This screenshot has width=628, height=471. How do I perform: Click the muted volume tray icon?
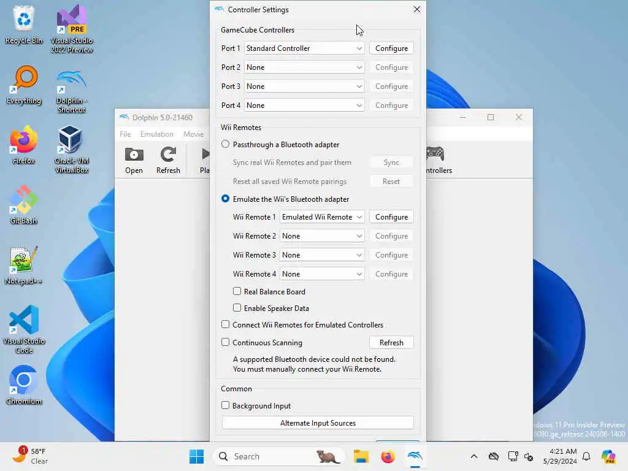point(529,456)
